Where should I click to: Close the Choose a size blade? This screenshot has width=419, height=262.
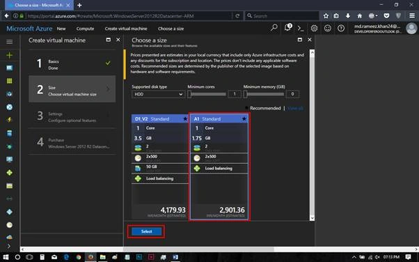(x=310, y=40)
